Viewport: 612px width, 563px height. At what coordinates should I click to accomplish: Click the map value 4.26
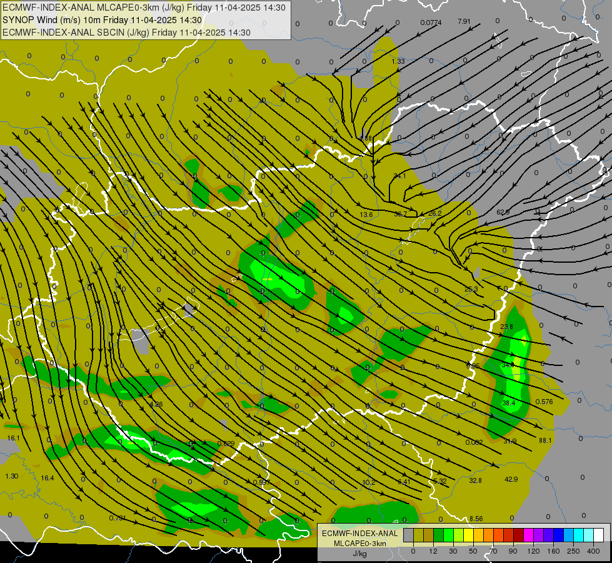point(156,404)
